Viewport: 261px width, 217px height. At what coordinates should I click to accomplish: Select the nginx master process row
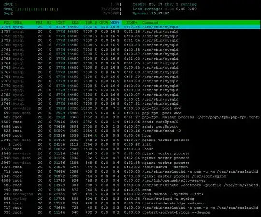130,176
